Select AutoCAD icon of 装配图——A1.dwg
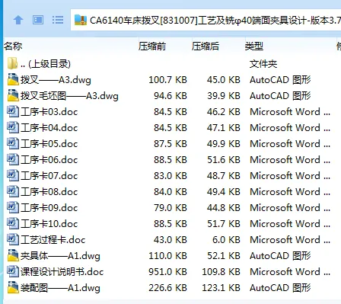This screenshot has height=304, width=341. point(13,287)
